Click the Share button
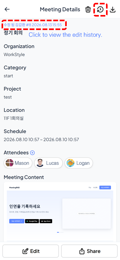The width and height of the screenshot is (120, 260). pos(89,251)
